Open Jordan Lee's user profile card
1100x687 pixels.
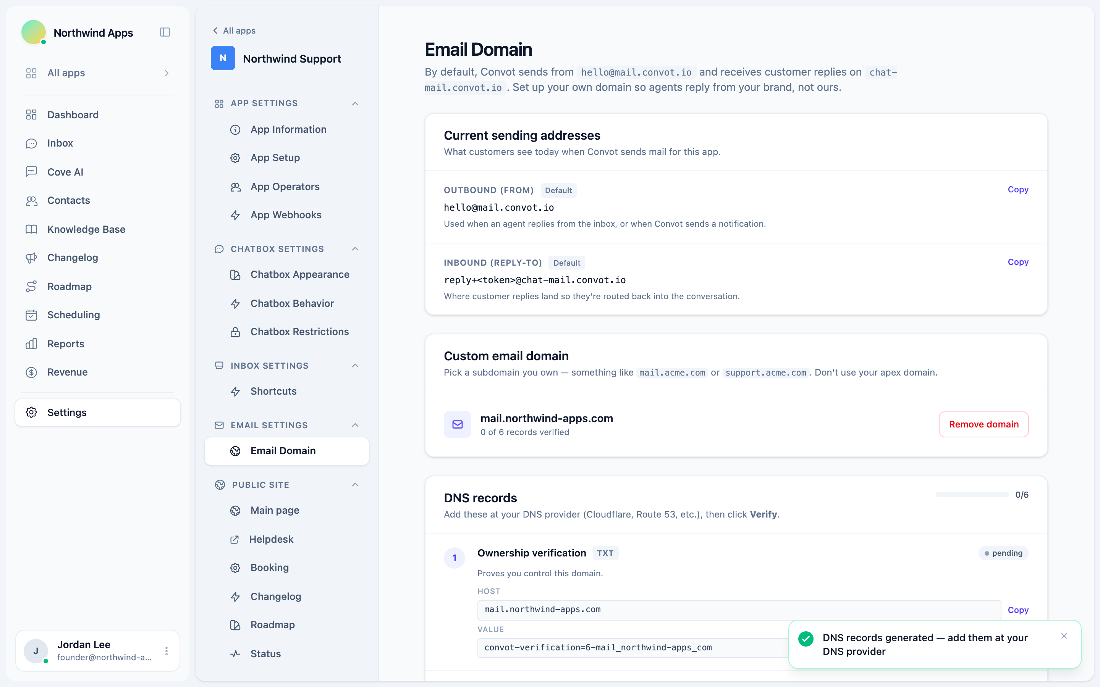[98, 651]
